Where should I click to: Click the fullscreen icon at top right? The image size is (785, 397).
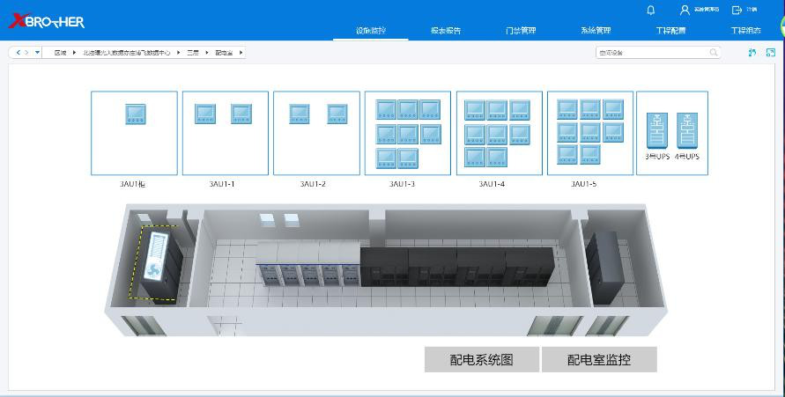pos(771,53)
